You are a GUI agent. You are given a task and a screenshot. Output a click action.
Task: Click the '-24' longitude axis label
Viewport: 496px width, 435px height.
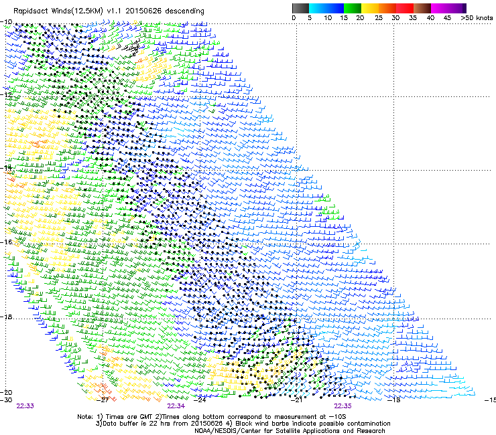click(200, 400)
